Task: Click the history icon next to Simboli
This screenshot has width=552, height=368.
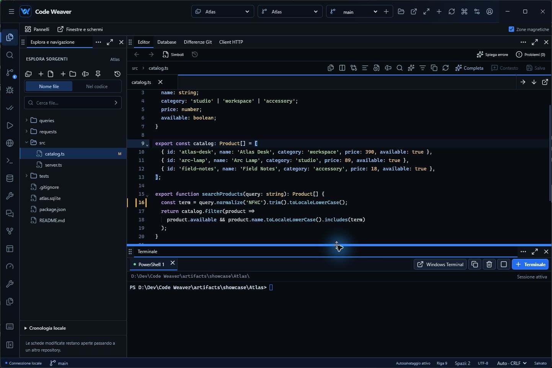Action: point(195,54)
